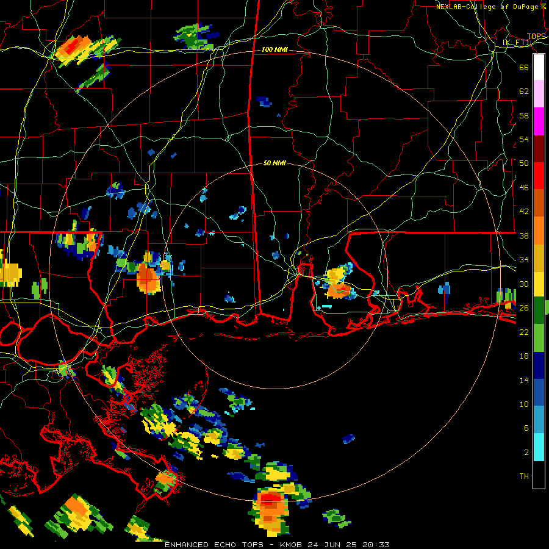Click the legend value "38"
Viewport: 549px width, 549px height.
click(524, 235)
